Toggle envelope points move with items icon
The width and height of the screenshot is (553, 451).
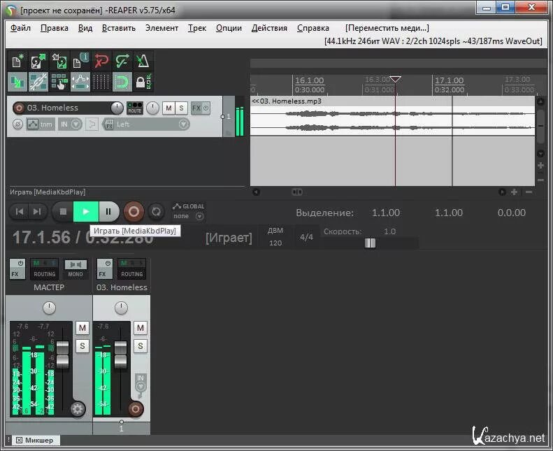coord(80,82)
